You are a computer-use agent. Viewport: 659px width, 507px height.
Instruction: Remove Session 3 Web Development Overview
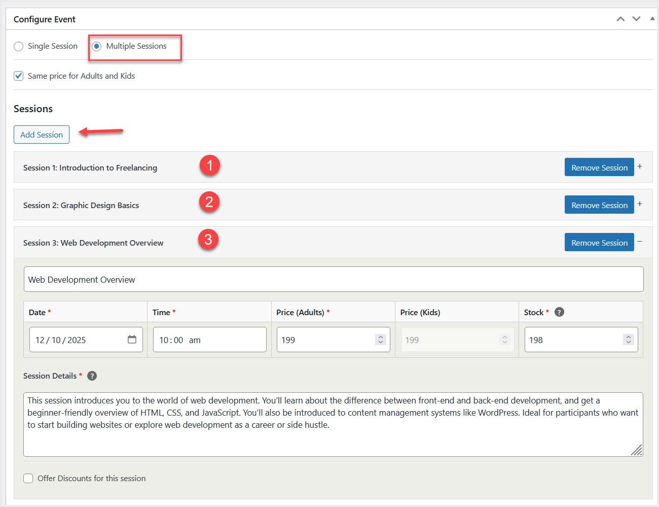click(x=599, y=243)
